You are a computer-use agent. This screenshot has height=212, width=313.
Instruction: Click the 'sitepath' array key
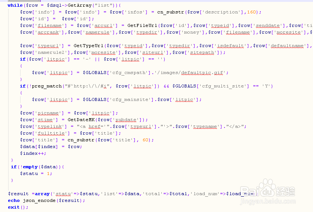[x=202, y=53]
